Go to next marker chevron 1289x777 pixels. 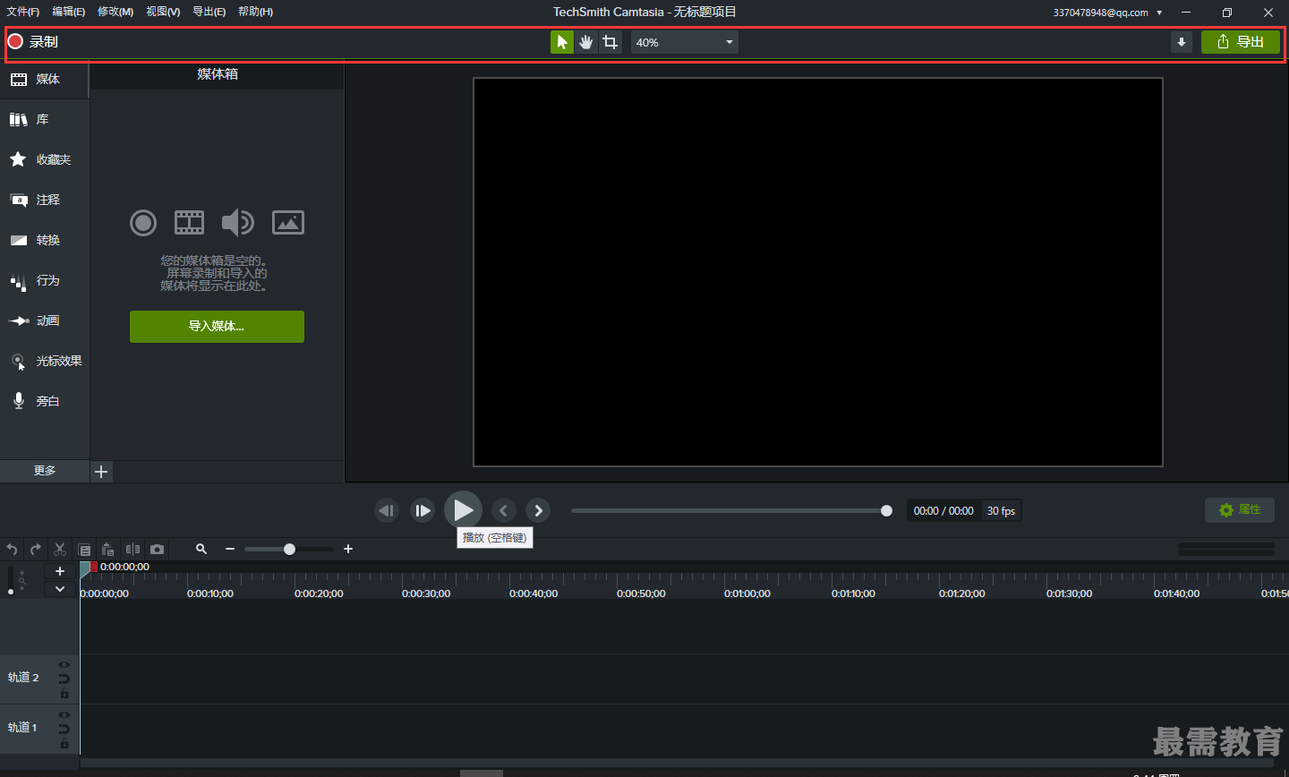[x=538, y=510]
